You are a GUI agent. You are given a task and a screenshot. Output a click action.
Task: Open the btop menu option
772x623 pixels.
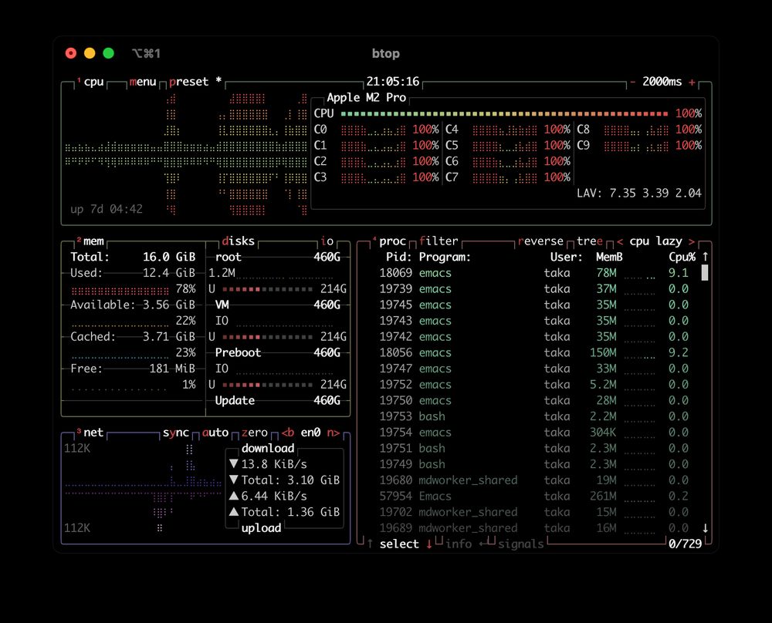pyautogui.click(x=143, y=82)
